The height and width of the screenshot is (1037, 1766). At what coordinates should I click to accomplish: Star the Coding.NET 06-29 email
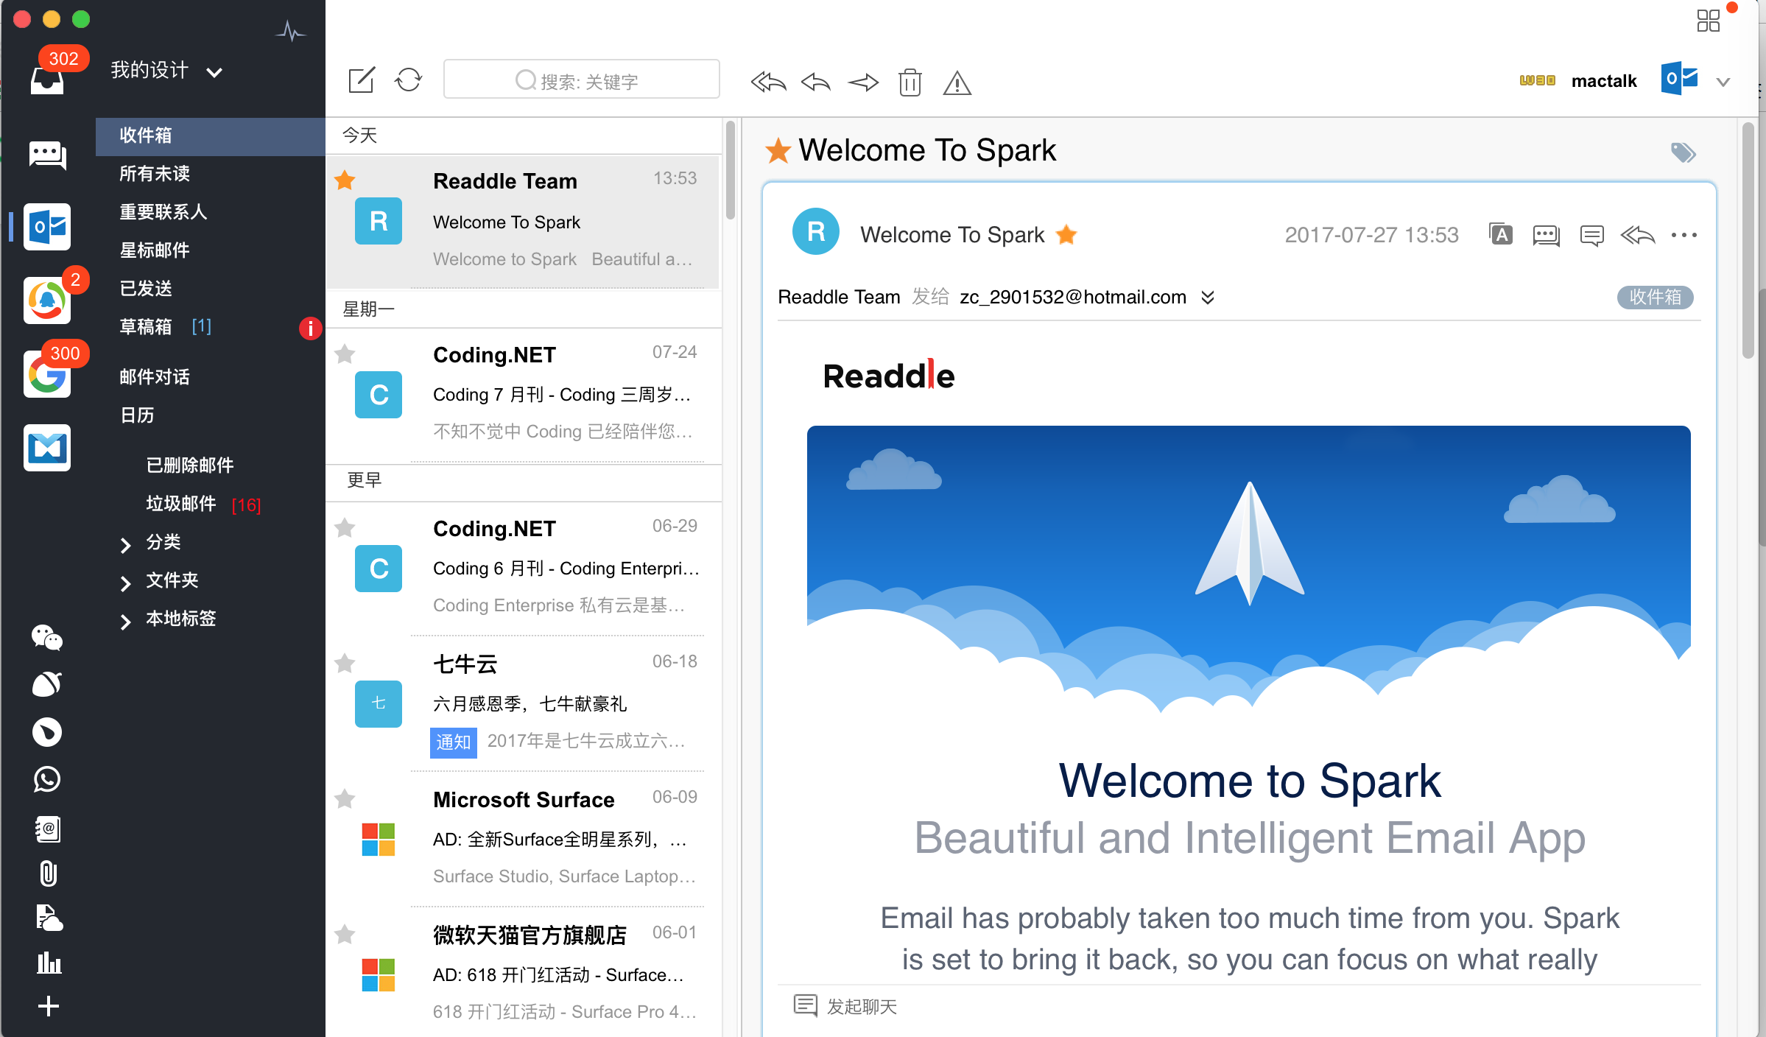click(345, 527)
